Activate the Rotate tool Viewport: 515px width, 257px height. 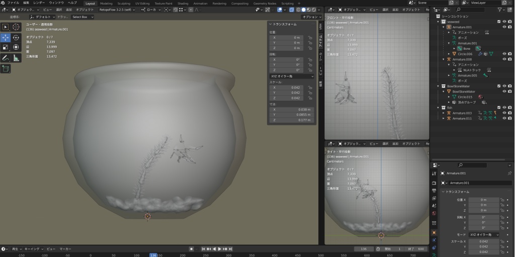pyautogui.click(x=16, y=38)
